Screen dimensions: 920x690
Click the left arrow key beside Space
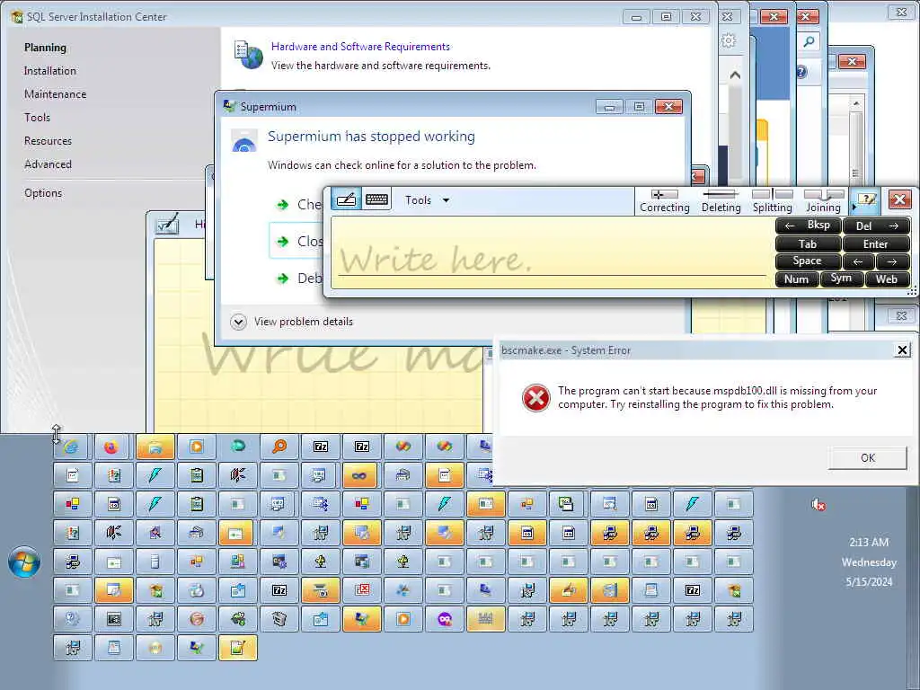pos(858,261)
